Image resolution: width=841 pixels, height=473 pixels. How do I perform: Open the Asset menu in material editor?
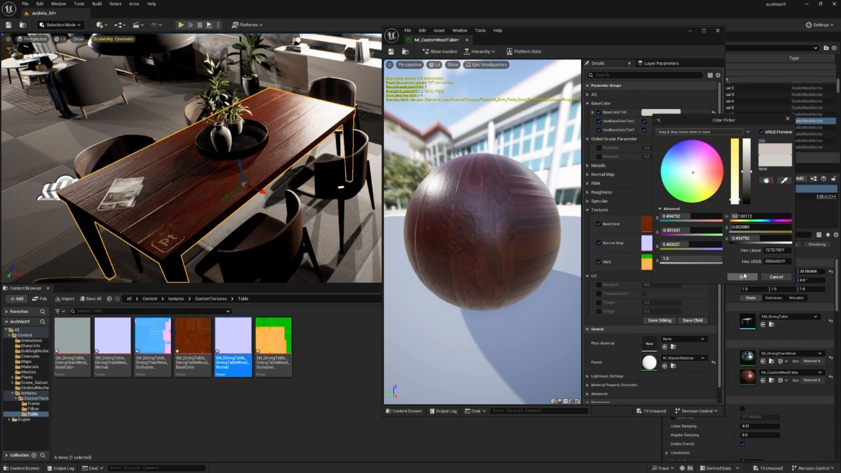tap(439, 31)
